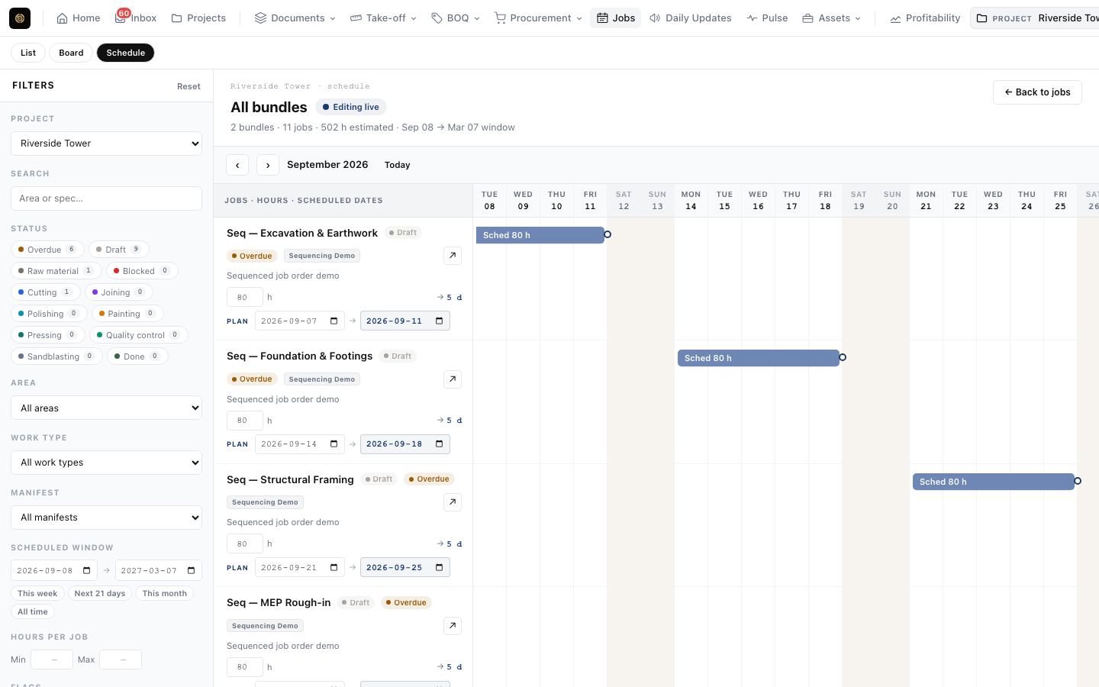Go to next month arrow
The width and height of the screenshot is (1099, 687).
pos(268,165)
